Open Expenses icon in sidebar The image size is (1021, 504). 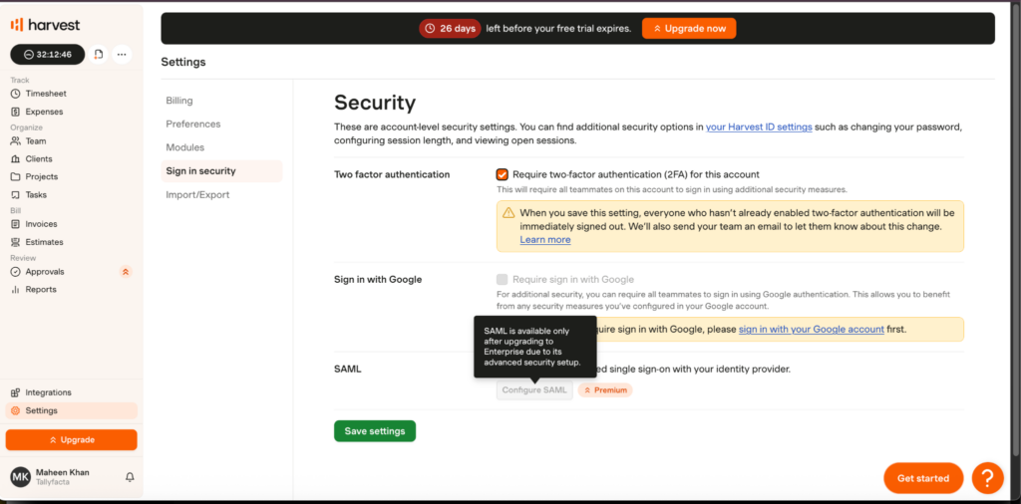(16, 112)
